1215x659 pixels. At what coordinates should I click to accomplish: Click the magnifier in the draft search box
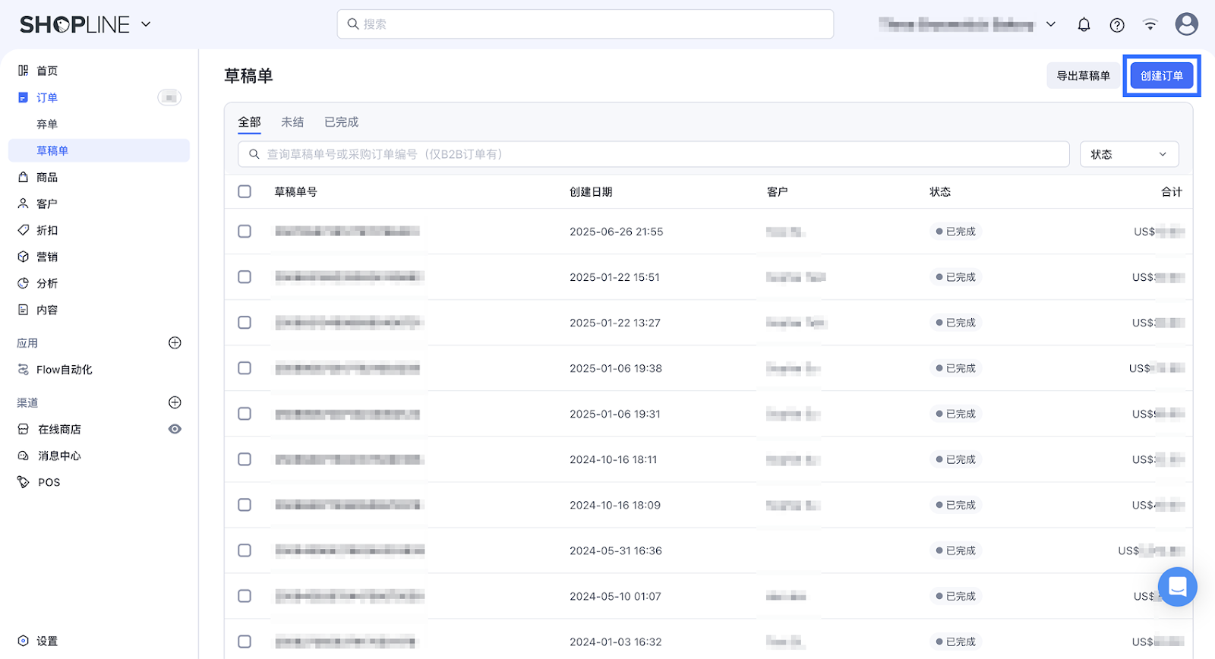click(254, 154)
